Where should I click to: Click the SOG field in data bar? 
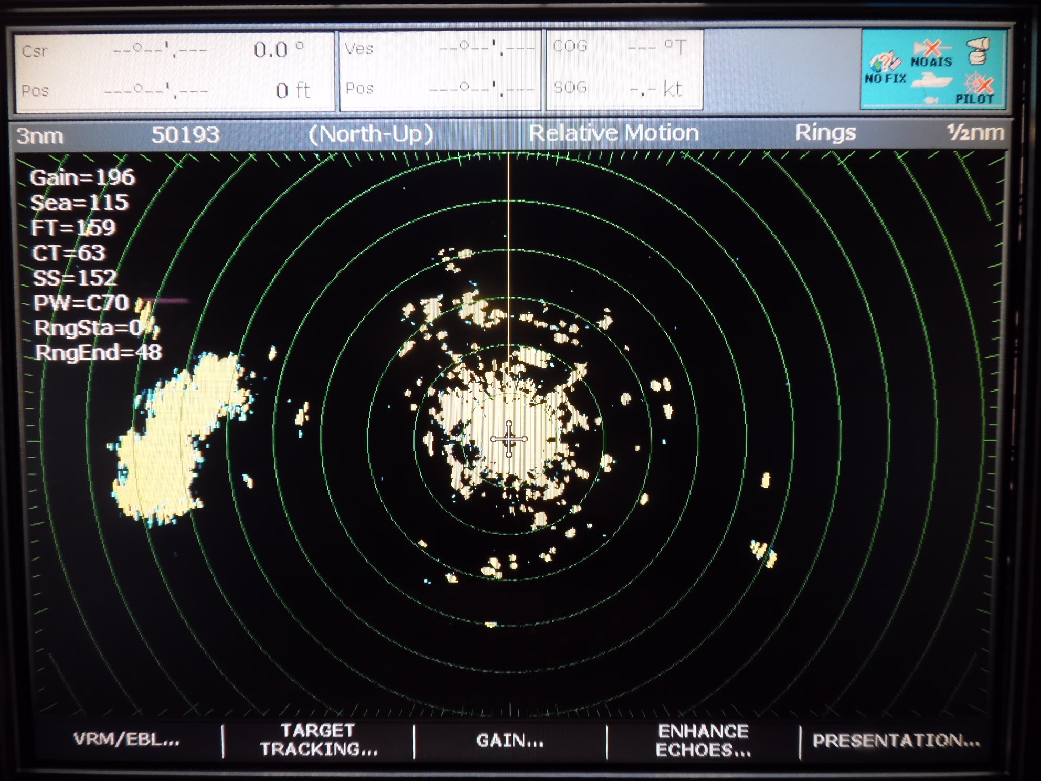click(624, 89)
